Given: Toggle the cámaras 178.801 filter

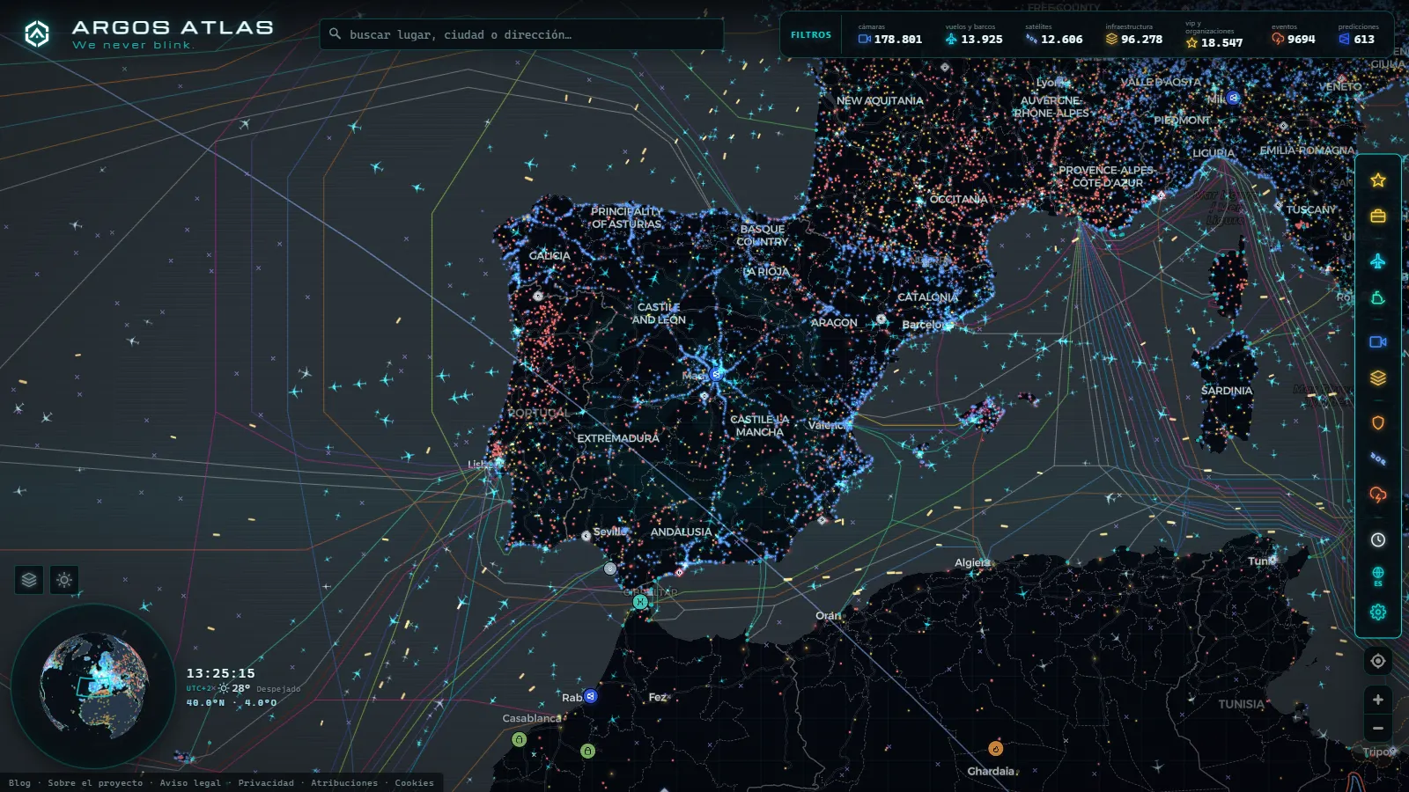Looking at the screenshot, I should [x=890, y=34].
